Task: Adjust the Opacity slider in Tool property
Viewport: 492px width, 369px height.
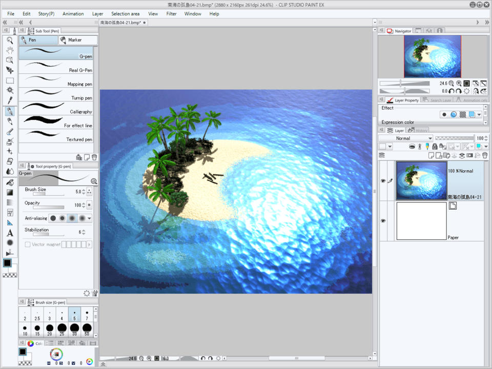Action: [49, 208]
